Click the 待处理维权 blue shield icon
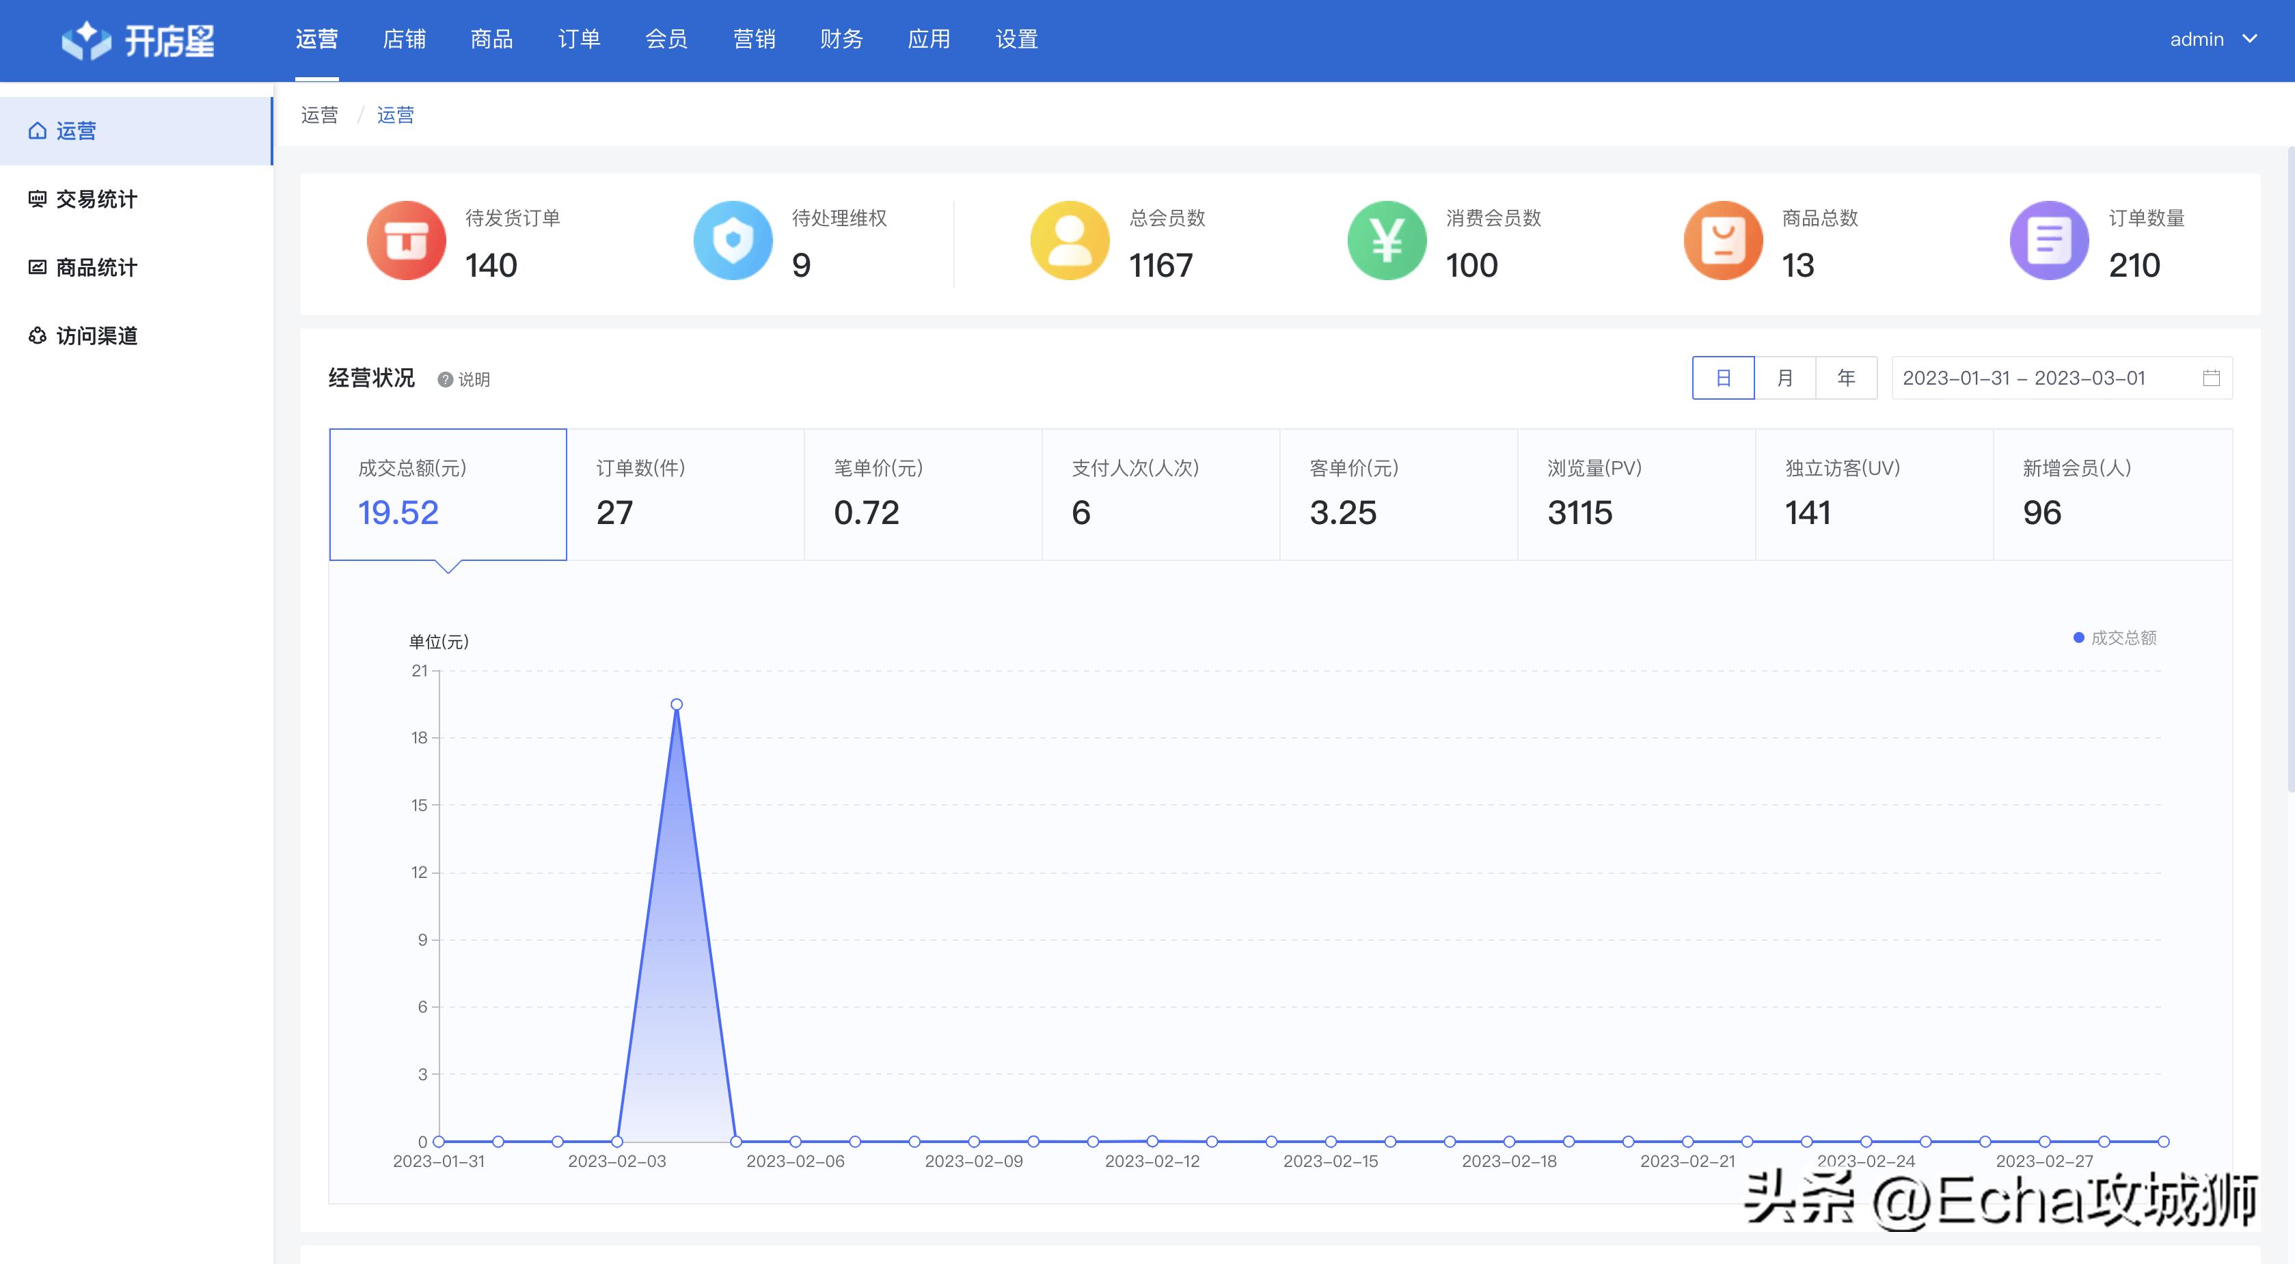The height and width of the screenshot is (1264, 2295). click(733, 241)
